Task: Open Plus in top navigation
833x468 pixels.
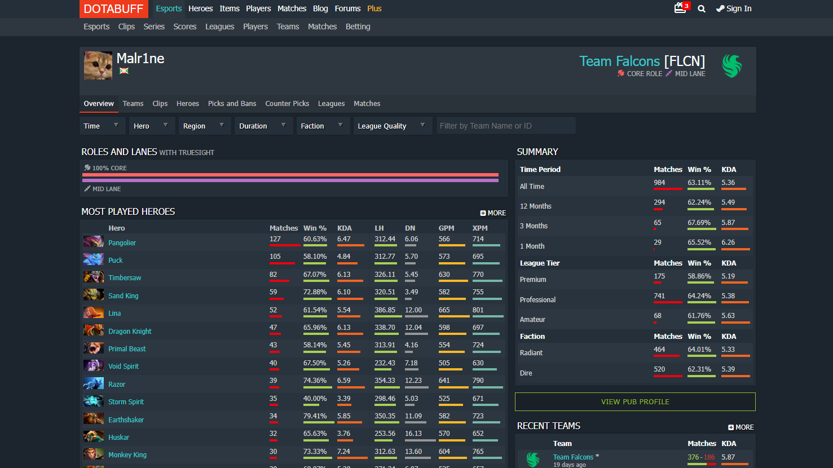Action: click(374, 8)
